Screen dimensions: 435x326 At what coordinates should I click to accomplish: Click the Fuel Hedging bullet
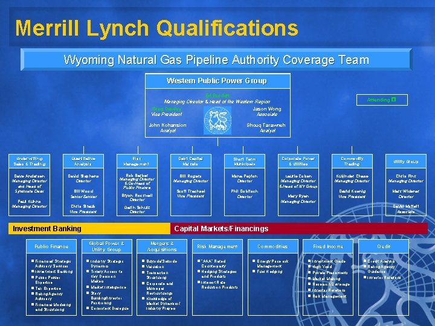(x=268, y=272)
